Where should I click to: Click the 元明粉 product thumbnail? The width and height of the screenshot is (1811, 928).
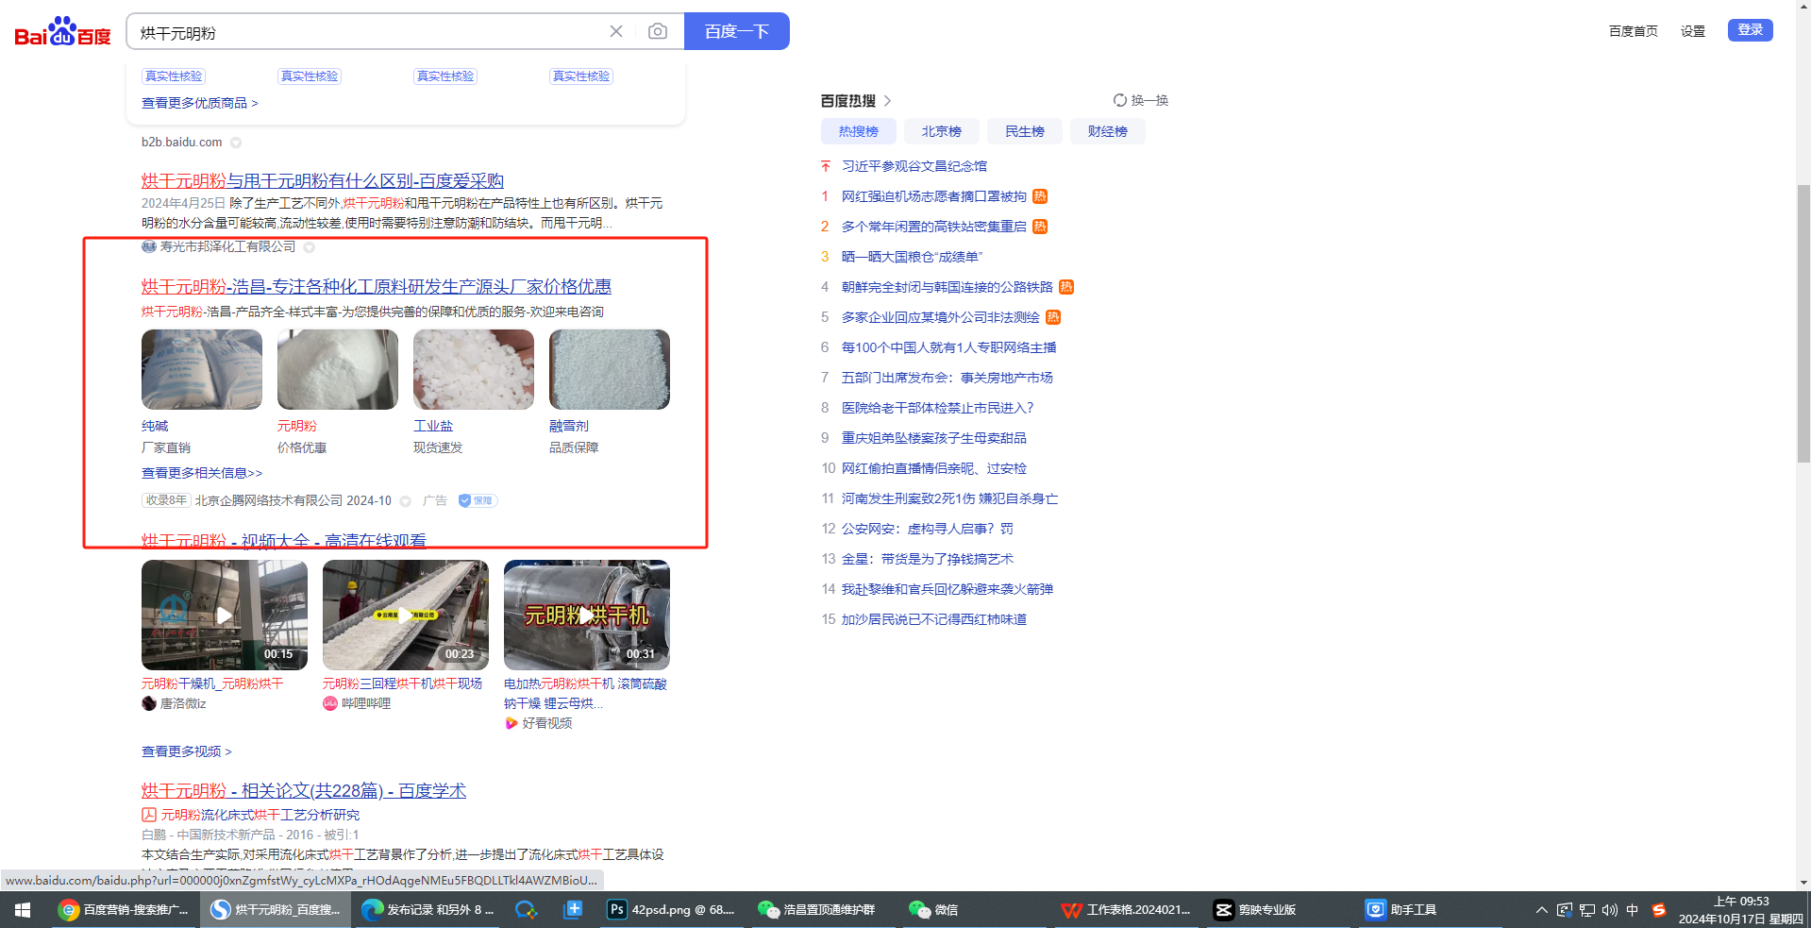coord(338,369)
